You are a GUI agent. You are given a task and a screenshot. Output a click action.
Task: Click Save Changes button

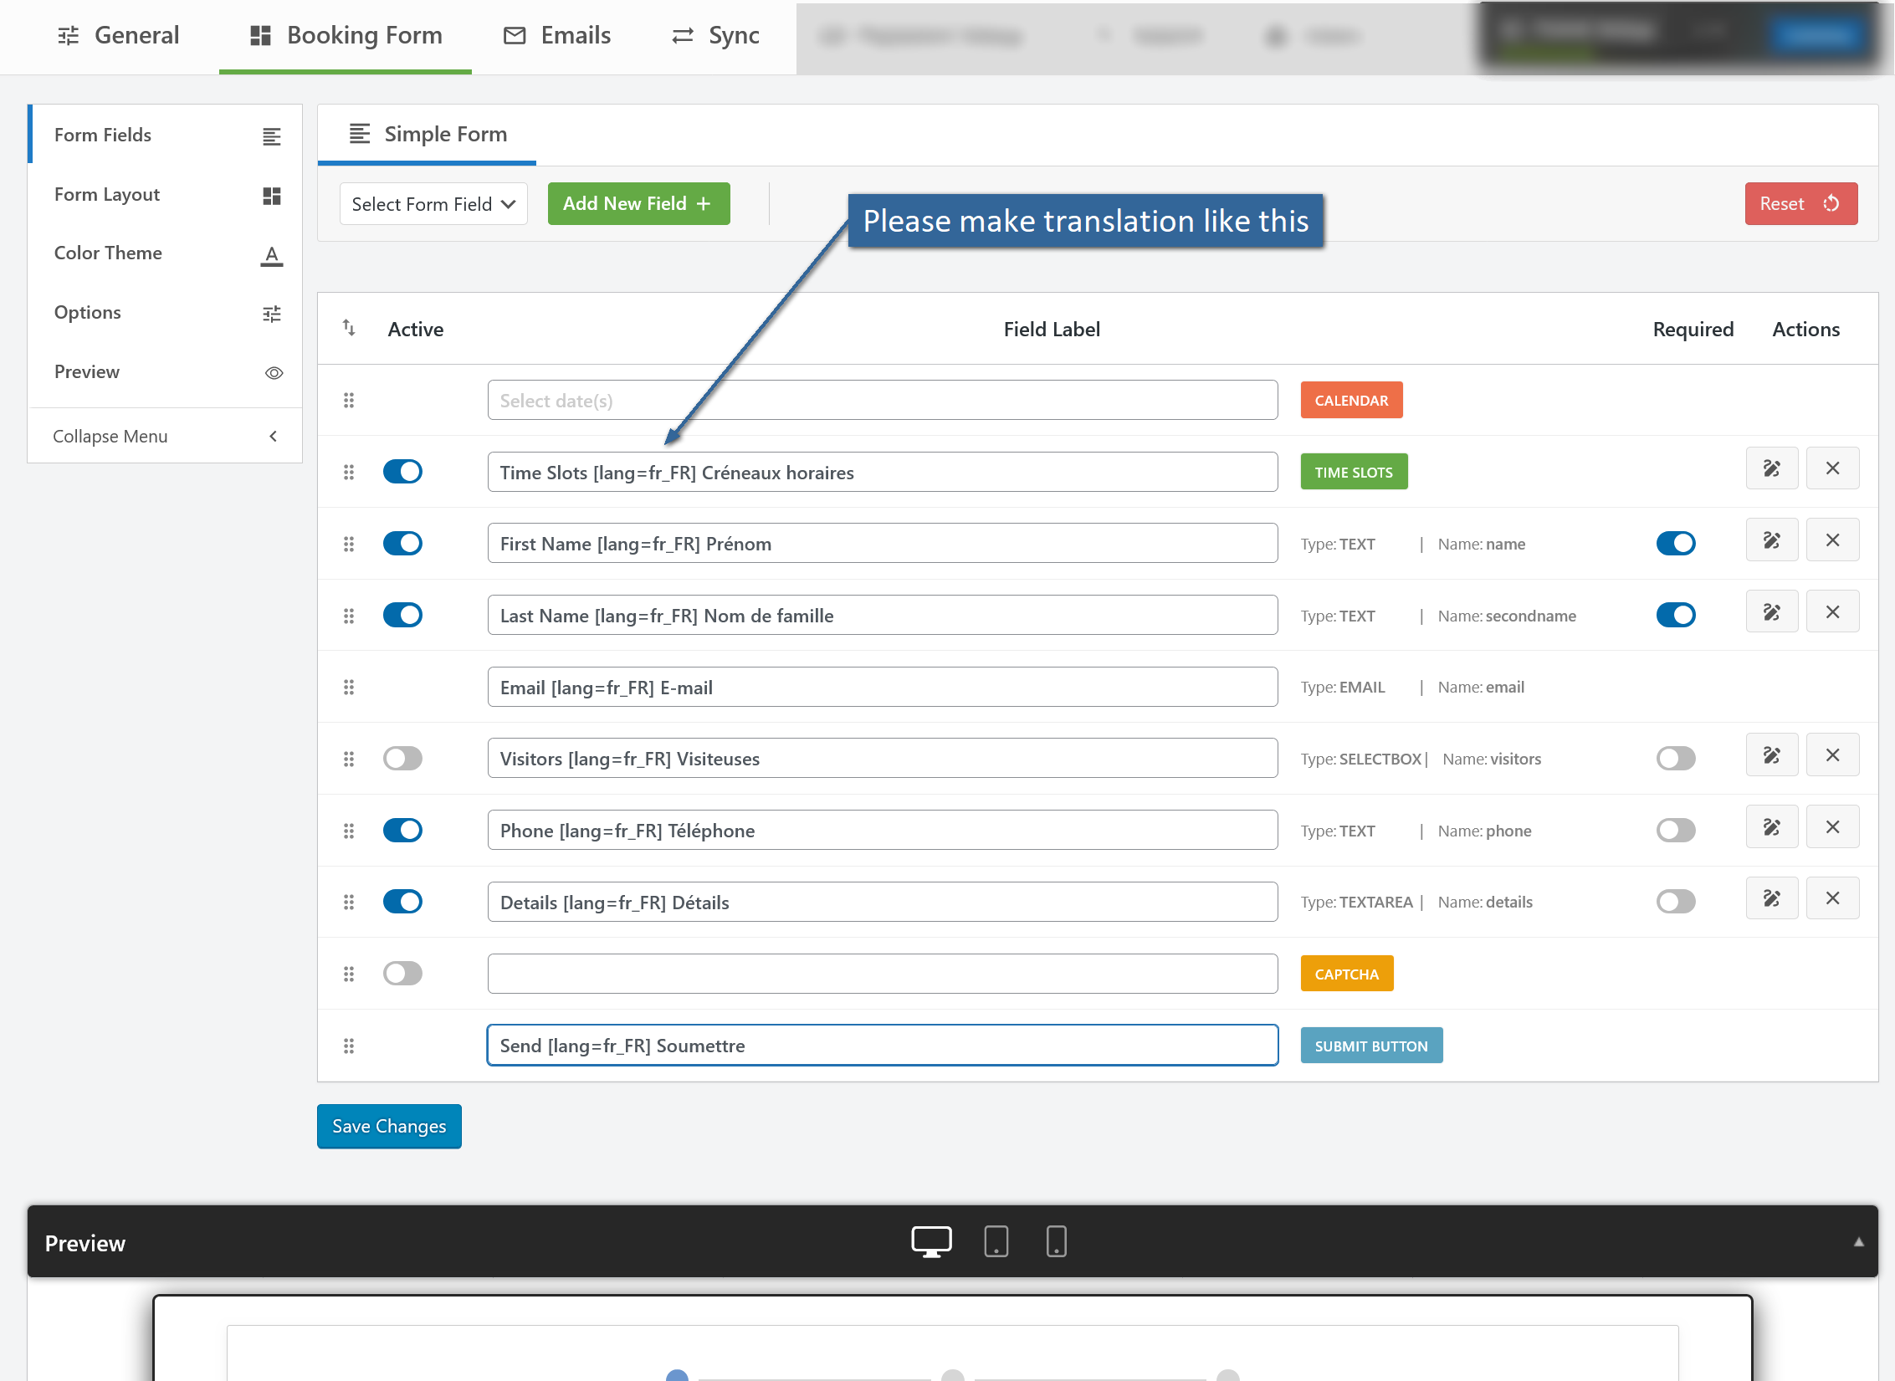coord(389,1127)
